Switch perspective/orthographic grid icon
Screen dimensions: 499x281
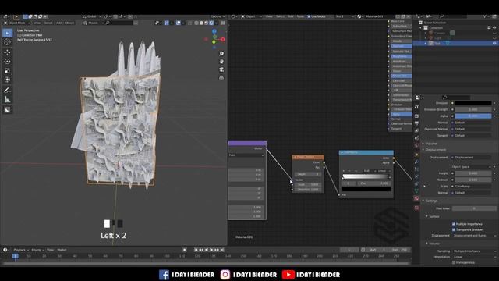pyautogui.click(x=221, y=78)
